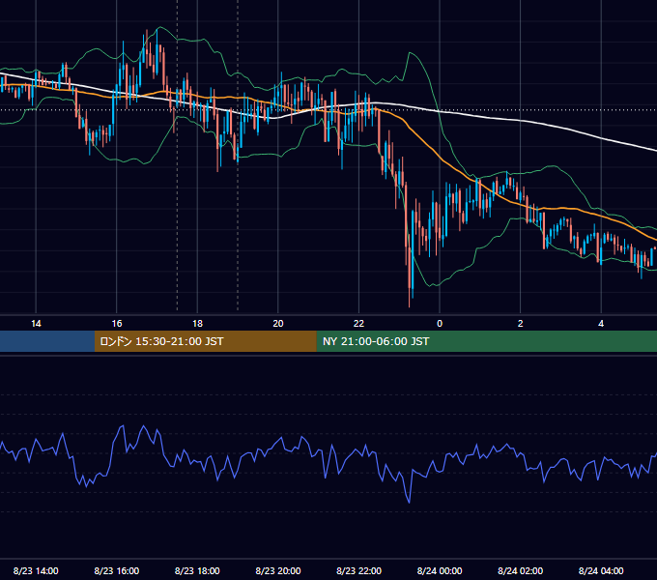Click hour label 22 on chart axis
Image resolution: width=657 pixels, height=580 pixels.
pos(359,324)
